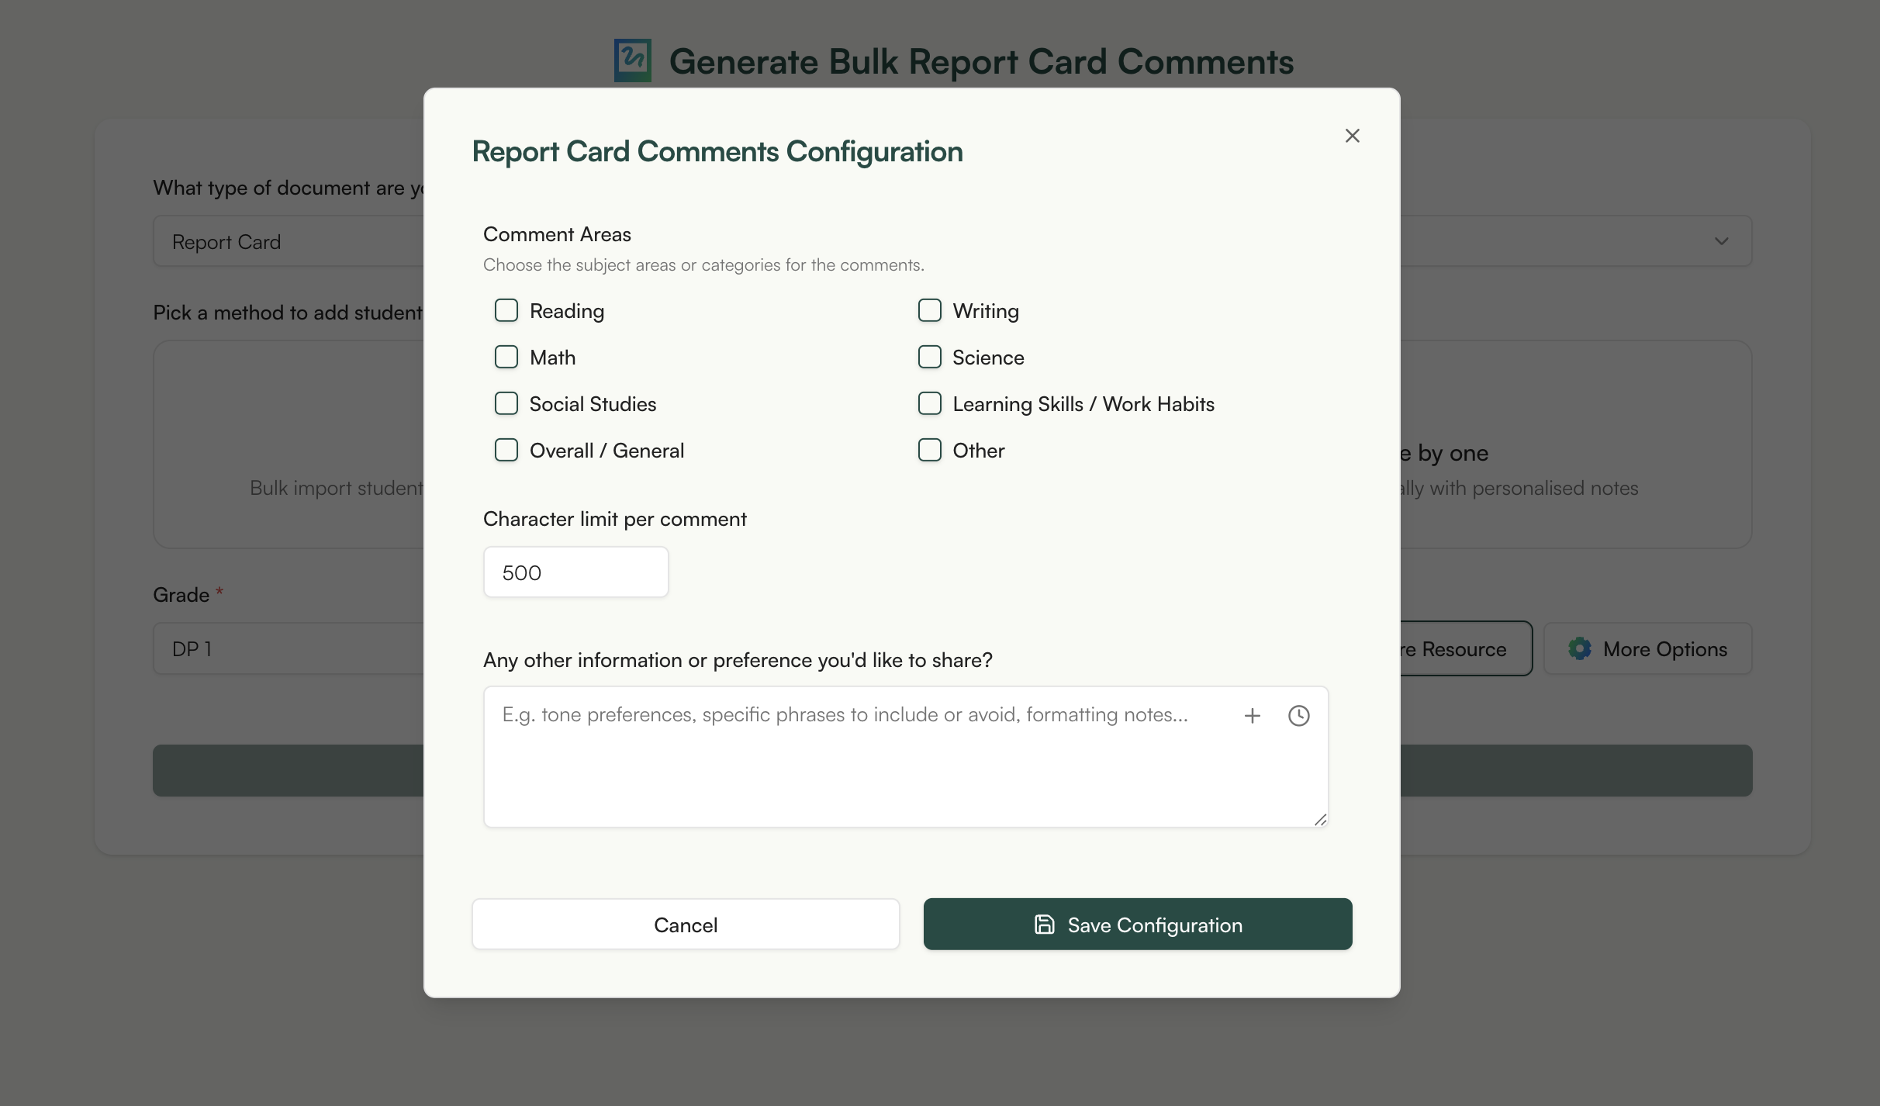Viewport: 1880px width, 1106px height.
Task: Click the Cancel button
Action: pos(686,925)
